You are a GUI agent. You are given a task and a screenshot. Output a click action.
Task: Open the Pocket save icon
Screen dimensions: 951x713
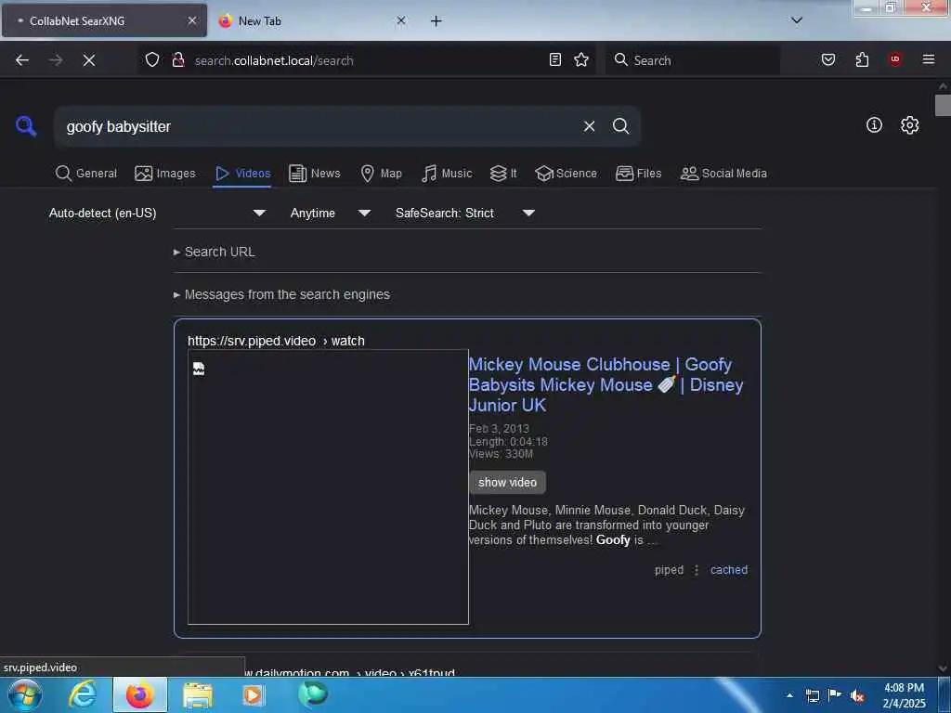[x=828, y=59]
